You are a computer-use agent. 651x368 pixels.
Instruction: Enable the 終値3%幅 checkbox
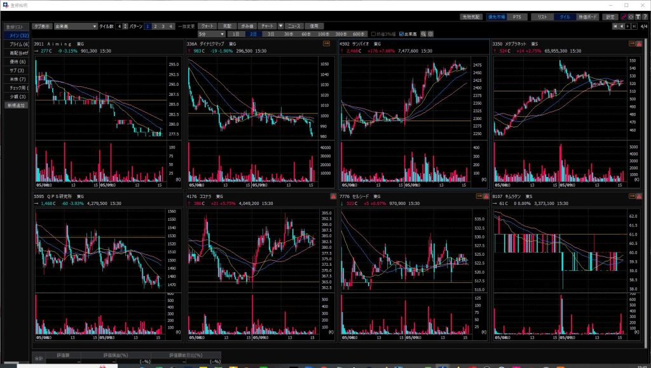pyautogui.click(x=373, y=34)
